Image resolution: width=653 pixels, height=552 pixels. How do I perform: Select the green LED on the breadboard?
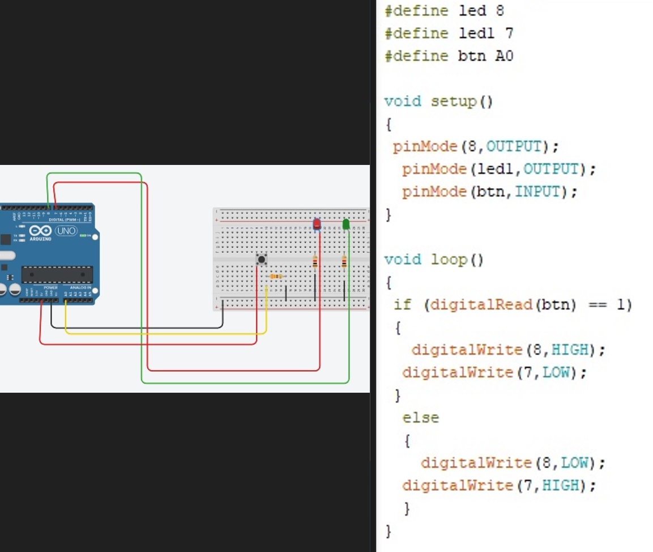(x=345, y=224)
